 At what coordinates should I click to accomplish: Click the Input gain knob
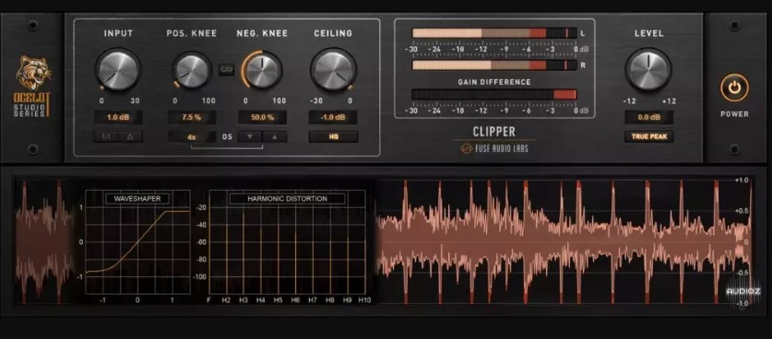pyautogui.click(x=118, y=69)
